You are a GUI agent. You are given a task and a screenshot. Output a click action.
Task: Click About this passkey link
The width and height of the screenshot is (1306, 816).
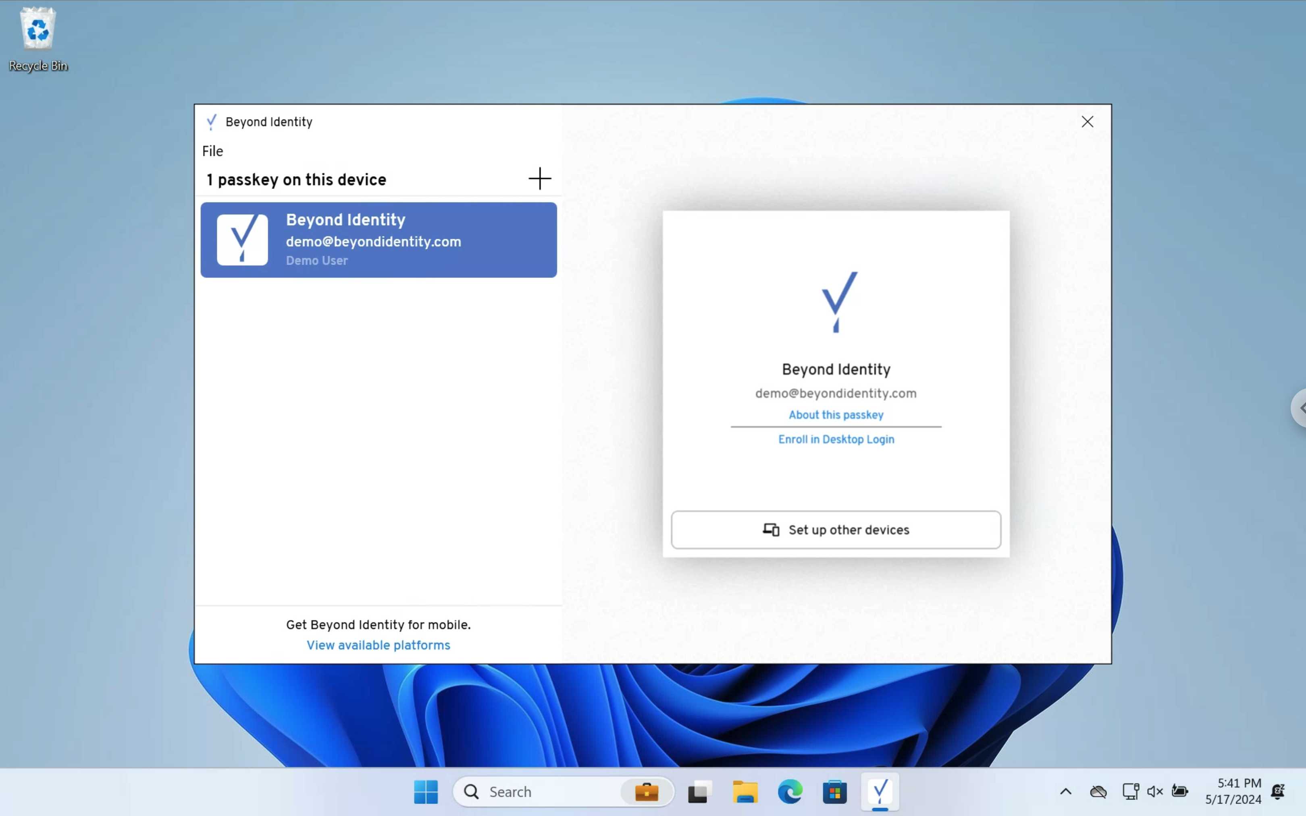click(x=836, y=414)
